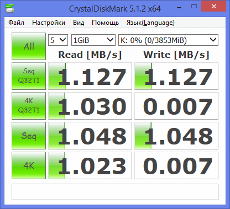Start the plain 4K test
Screen dimensions: 230x209
click(29, 165)
